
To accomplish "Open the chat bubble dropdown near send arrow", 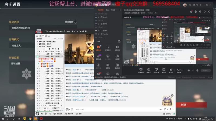I will 166,109.
